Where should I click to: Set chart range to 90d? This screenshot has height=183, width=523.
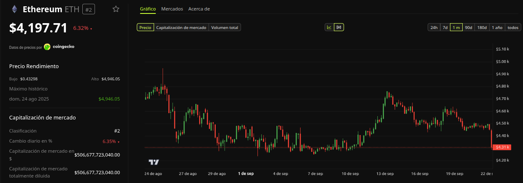tap(468, 27)
